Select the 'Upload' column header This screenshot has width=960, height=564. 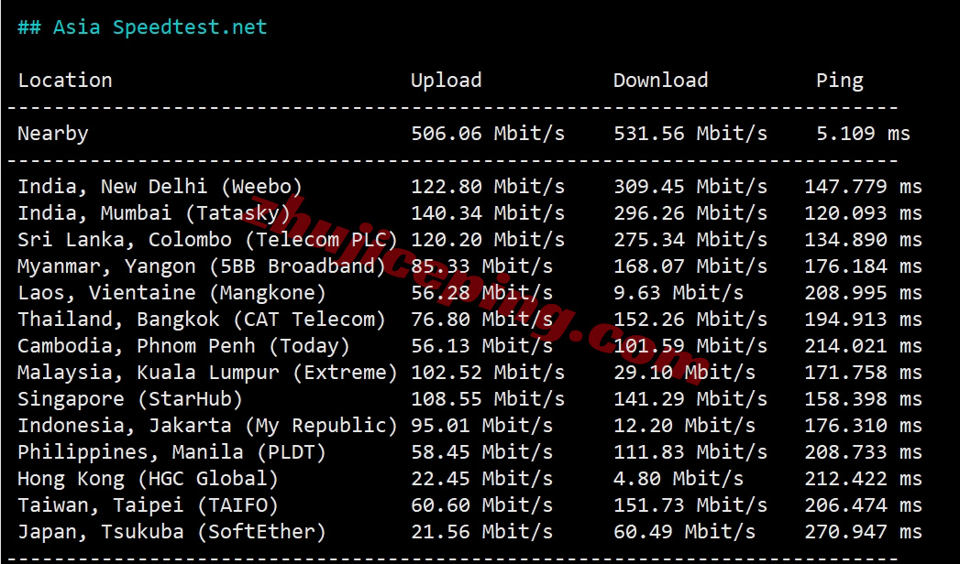447,81
